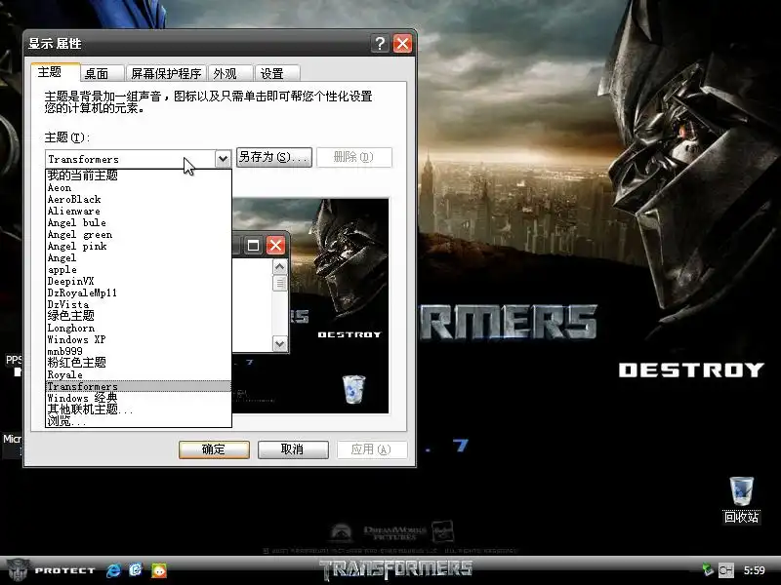Image resolution: width=781 pixels, height=585 pixels.
Task: Choose the 粉红色主题 theme
Action: click(139, 363)
